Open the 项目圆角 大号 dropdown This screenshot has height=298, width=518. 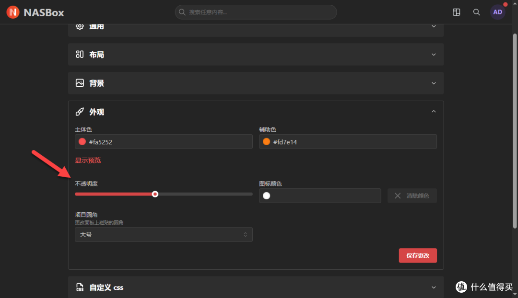pyautogui.click(x=164, y=234)
